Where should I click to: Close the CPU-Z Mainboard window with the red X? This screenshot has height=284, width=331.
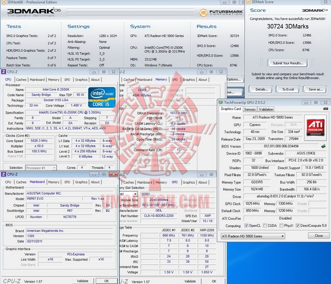[114, 174]
